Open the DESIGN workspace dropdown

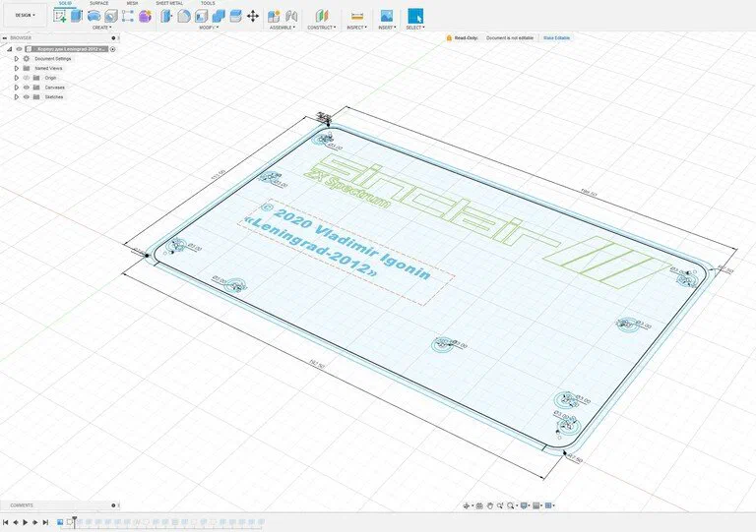[x=25, y=16]
